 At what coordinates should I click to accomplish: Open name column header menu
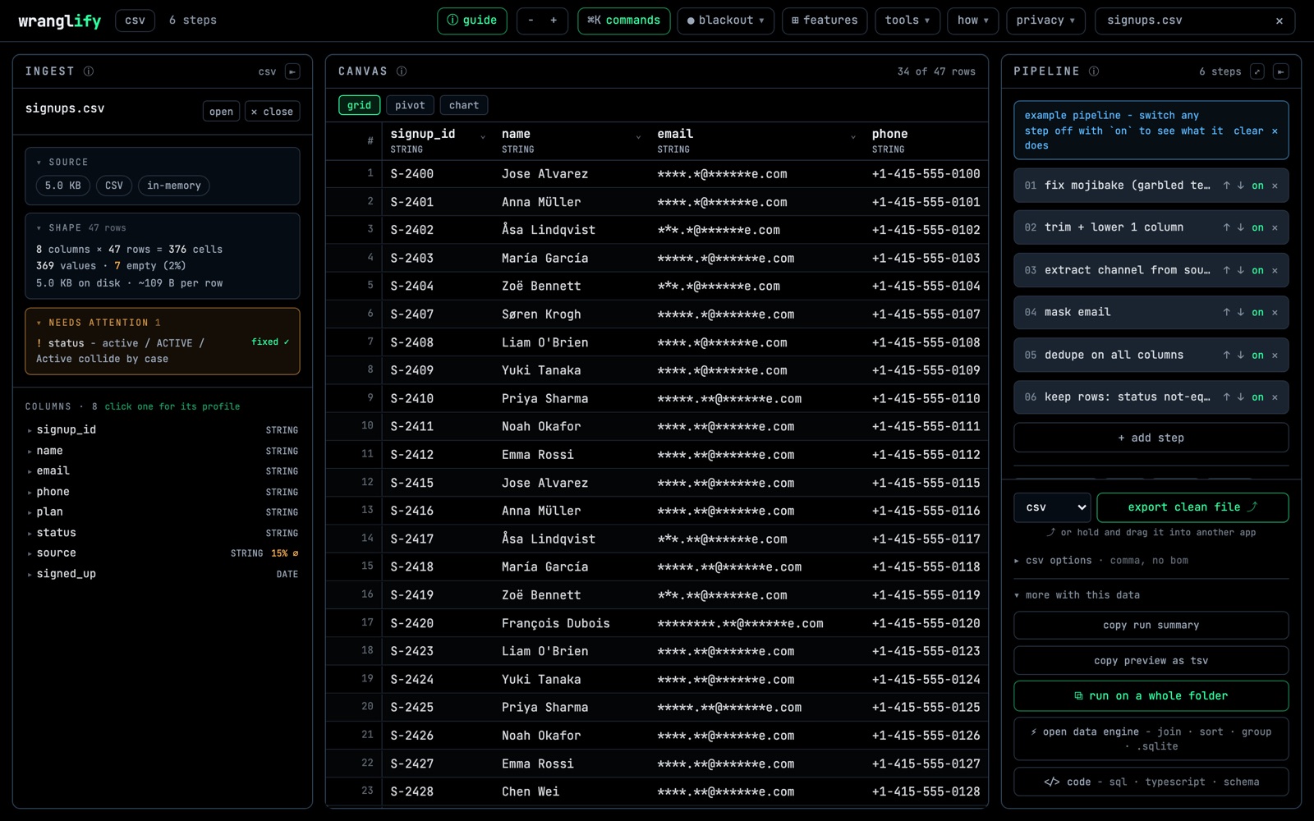(x=638, y=137)
